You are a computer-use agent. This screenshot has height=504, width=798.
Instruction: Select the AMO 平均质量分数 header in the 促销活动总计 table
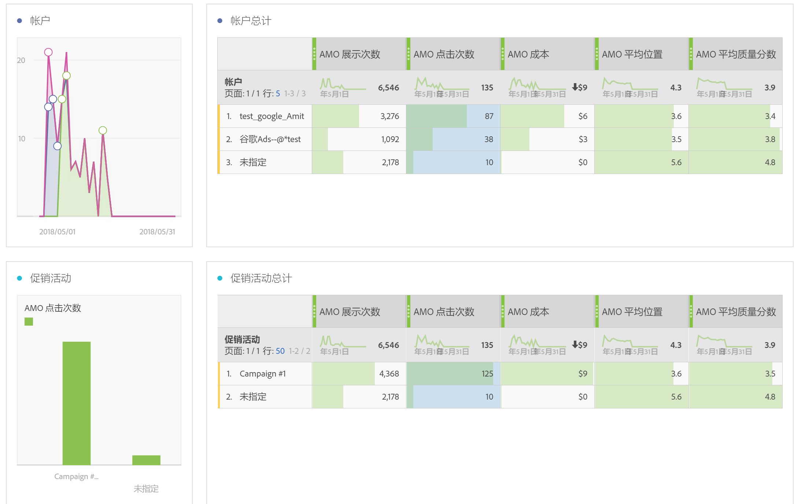(x=736, y=312)
